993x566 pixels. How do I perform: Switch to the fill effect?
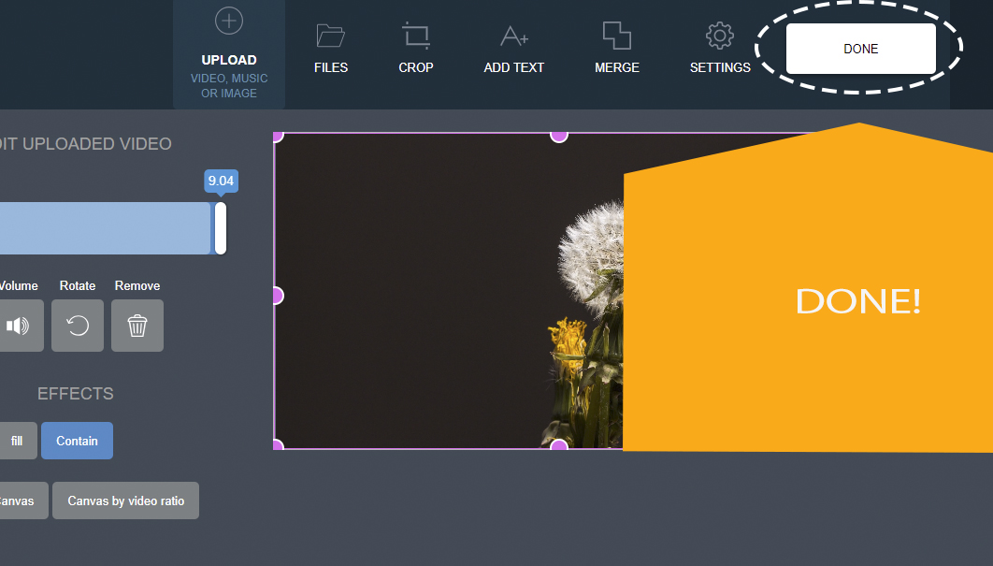tap(16, 440)
